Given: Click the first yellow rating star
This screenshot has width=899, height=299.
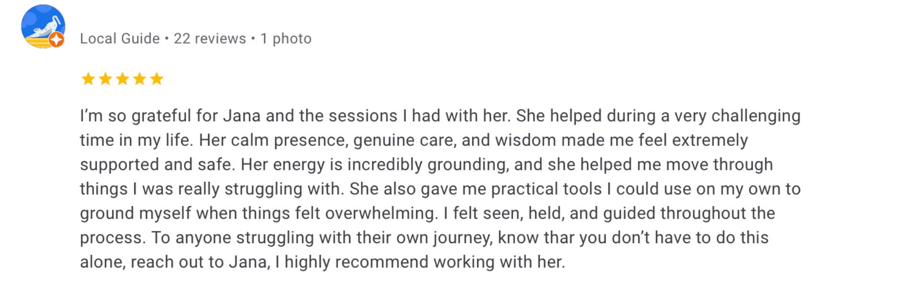Looking at the screenshot, I should click(88, 79).
